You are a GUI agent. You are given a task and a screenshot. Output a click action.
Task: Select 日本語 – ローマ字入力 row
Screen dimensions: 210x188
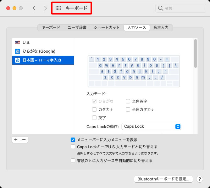click(43, 60)
